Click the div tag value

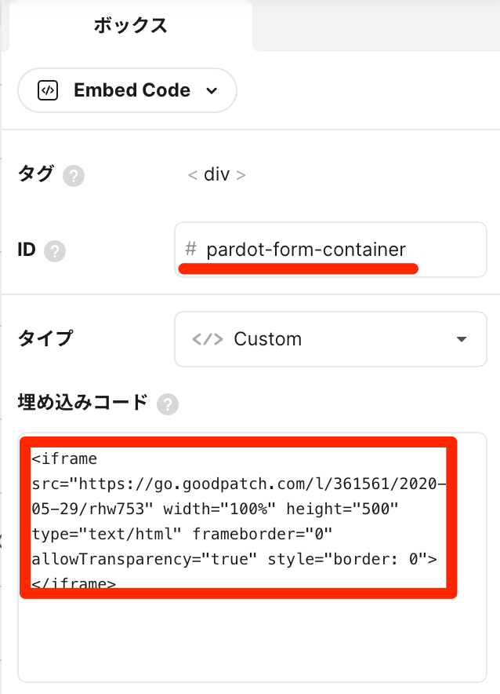[216, 174]
